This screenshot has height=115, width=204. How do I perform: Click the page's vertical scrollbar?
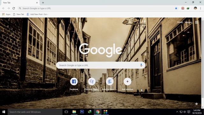203,59
